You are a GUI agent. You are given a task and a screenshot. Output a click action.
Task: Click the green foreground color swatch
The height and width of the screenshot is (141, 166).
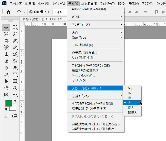point(8,103)
